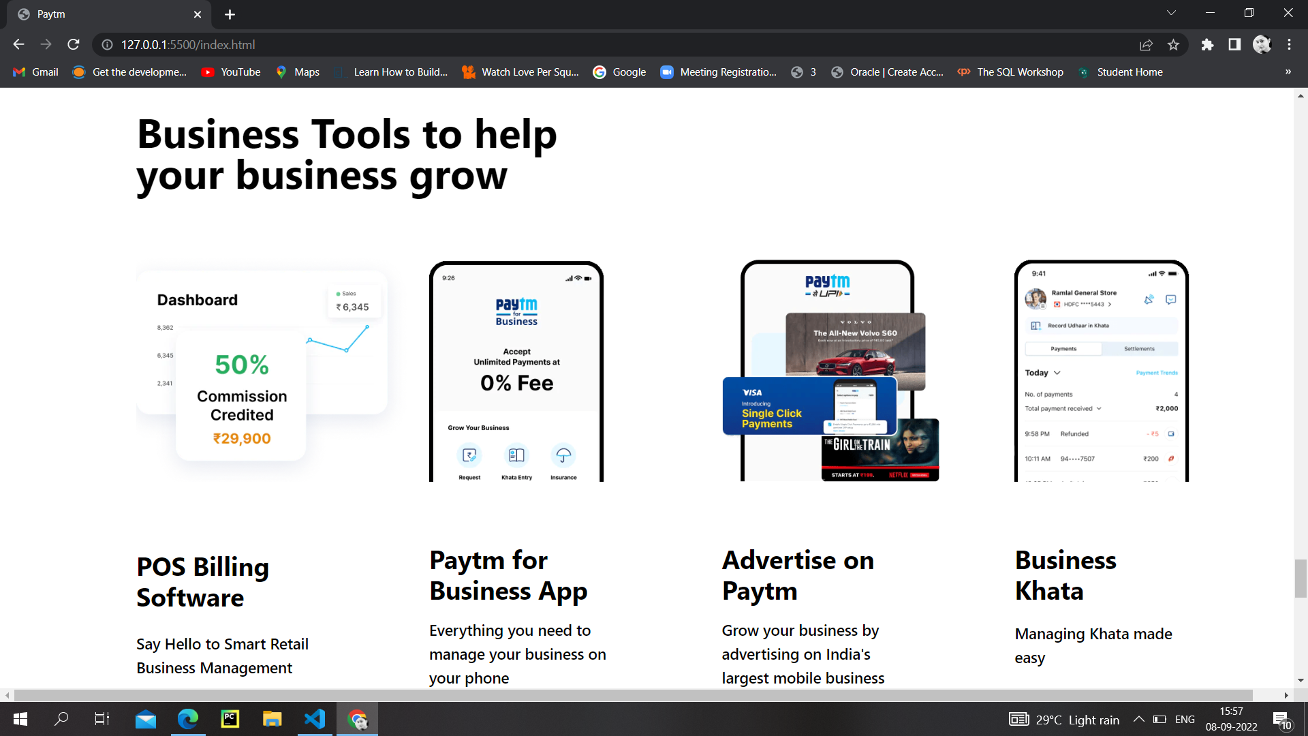Open the Gmail bookmark
Viewport: 1308px width, 736px height.
tap(34, 72)
